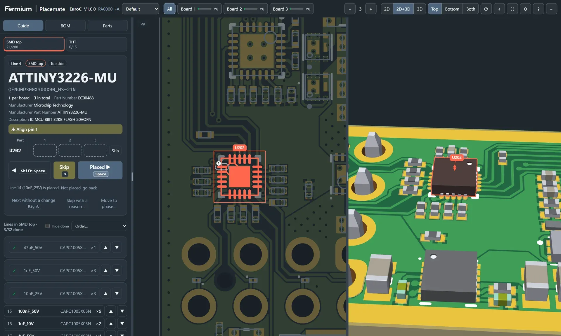Open the Default profile dropdown
This screenshot has width=561, height=336.
coord(141,9)
